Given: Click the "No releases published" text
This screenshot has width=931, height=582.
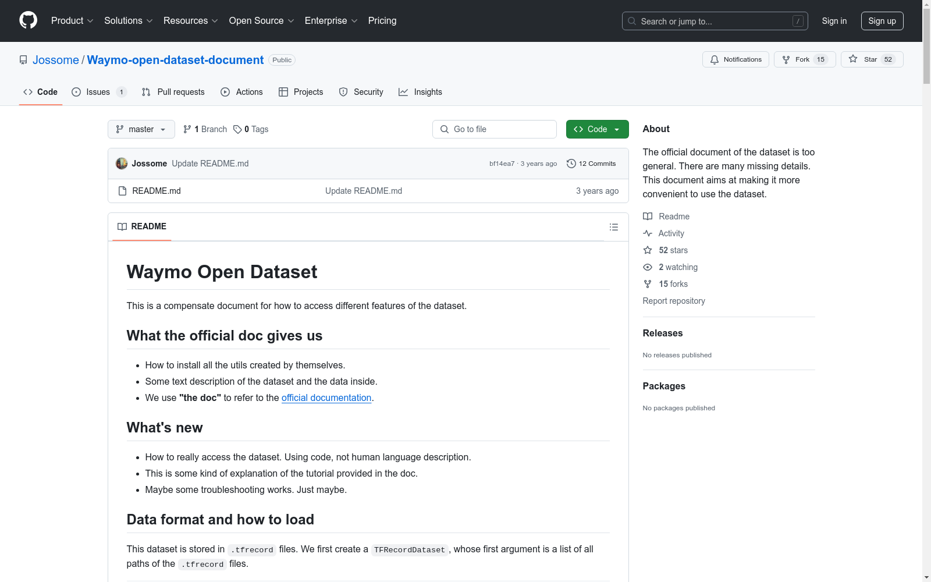Looking at the screenshot, I should point(677,355).
